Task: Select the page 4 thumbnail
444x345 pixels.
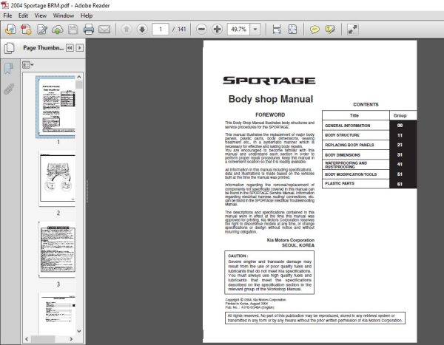Action: point(58,312)
